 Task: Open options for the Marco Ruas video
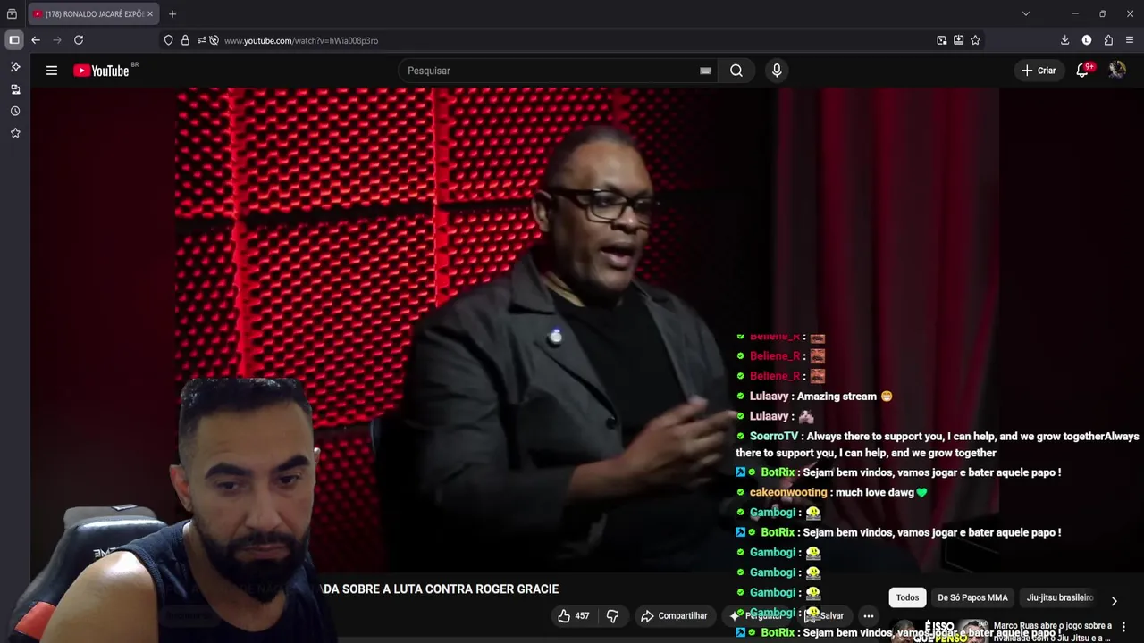tap(1123, 627)
